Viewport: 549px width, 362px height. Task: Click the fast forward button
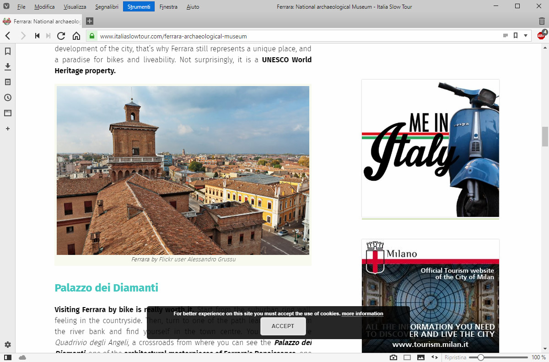pyautogui.click(x=48, y=36)
